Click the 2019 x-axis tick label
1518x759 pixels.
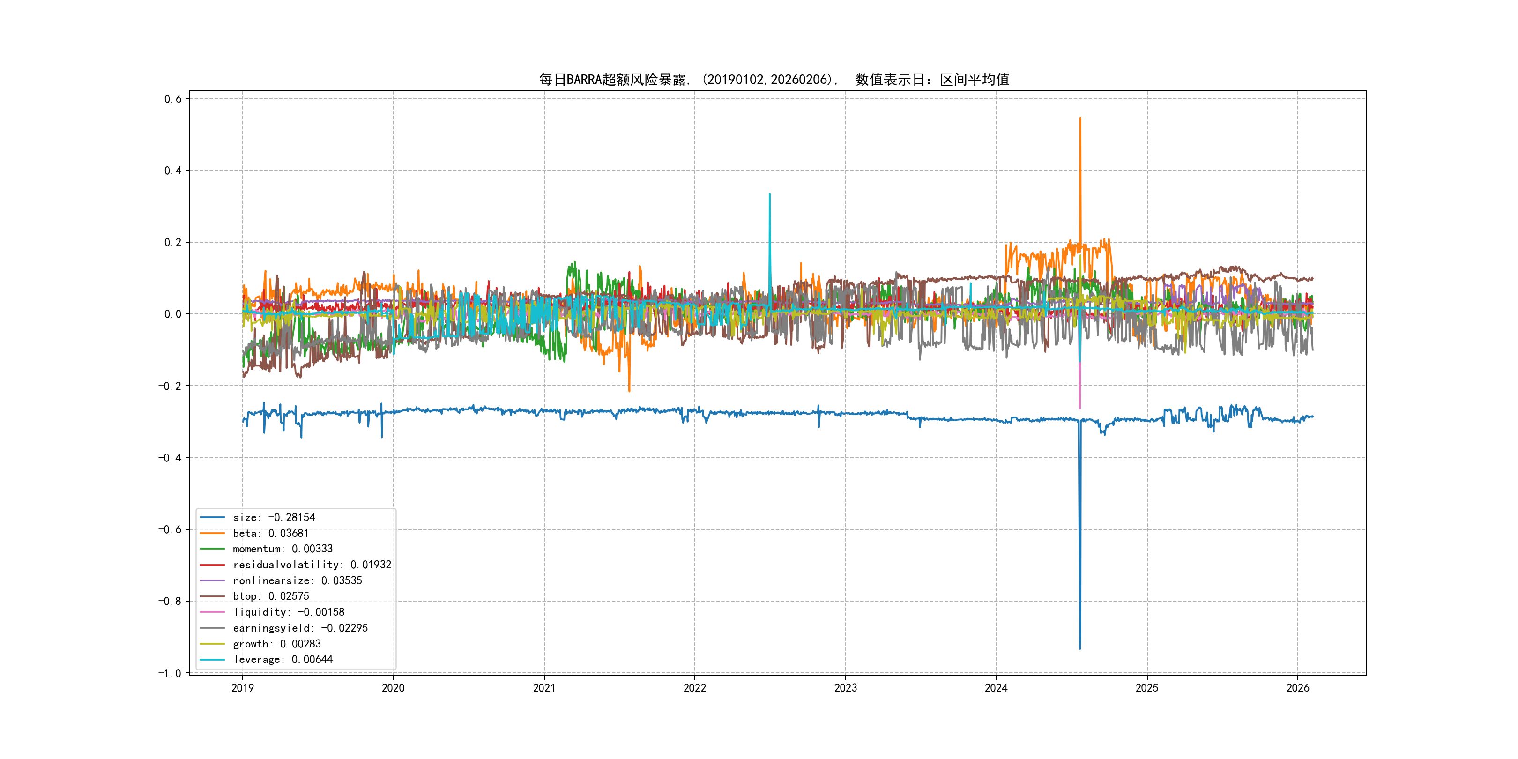click(x=242, y=688)
